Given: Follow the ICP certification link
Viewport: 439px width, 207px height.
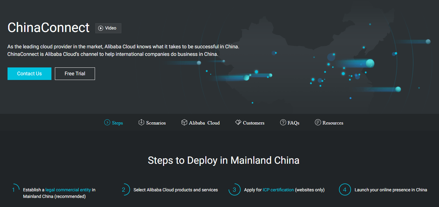Looking at the screenshot, I should [x=278, y=190].
